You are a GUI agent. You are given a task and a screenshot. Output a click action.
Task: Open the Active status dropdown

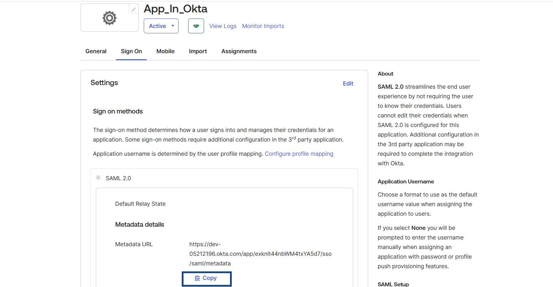[x=161, y=26]
